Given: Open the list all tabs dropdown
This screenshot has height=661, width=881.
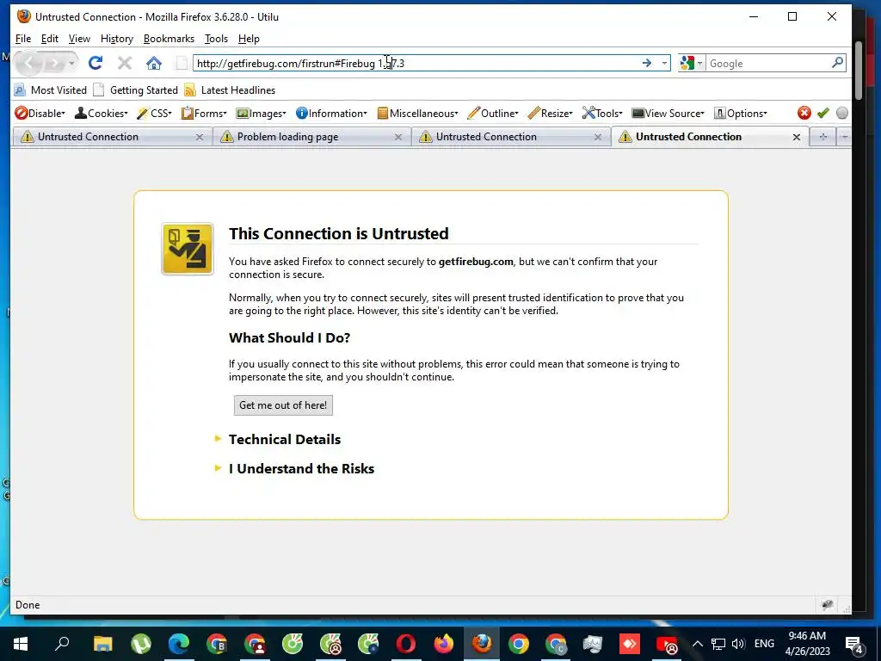Looking at the screenshot, I should point(844,137).
